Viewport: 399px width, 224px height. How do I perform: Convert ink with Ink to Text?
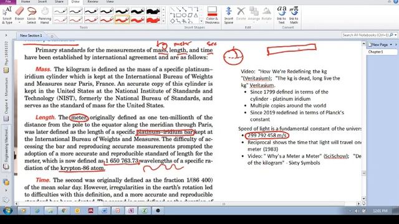[x=281, y=15]
